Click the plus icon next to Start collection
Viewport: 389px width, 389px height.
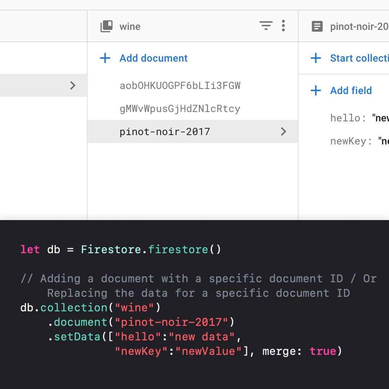pyautogui.click(x=316, y=58)
